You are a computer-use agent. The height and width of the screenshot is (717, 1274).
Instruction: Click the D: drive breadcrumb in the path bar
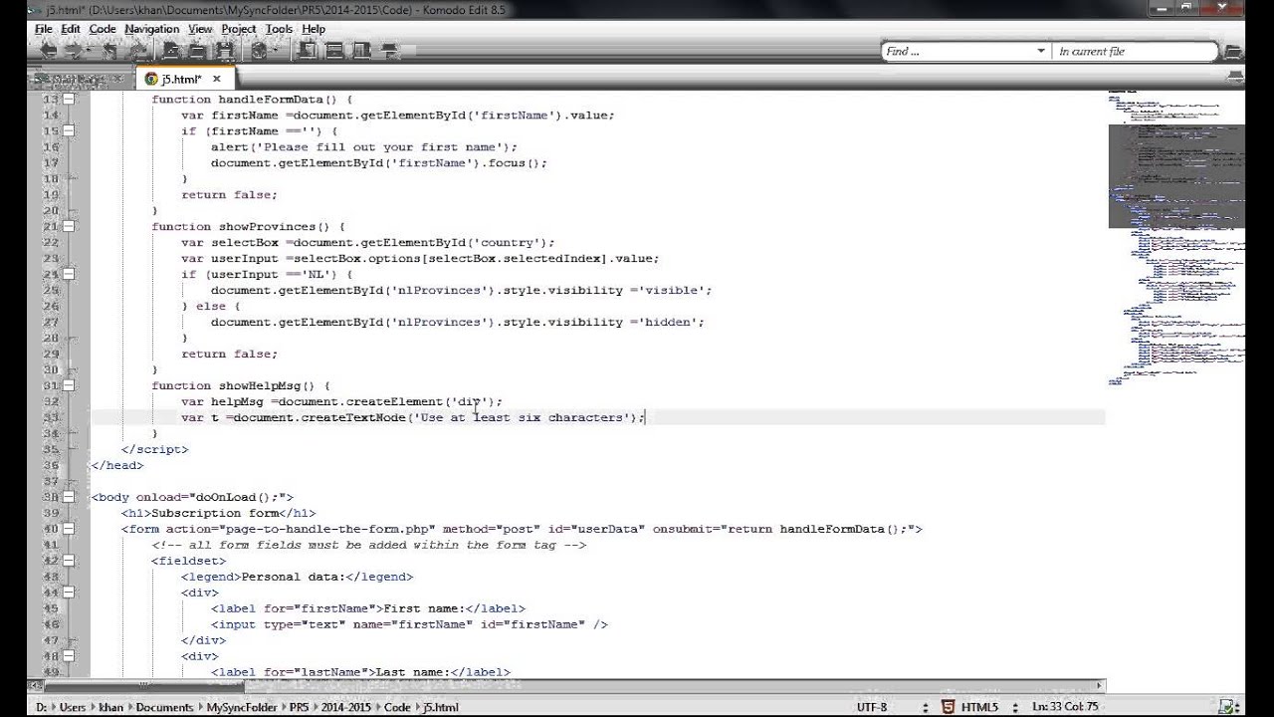(x=41, y=708)
